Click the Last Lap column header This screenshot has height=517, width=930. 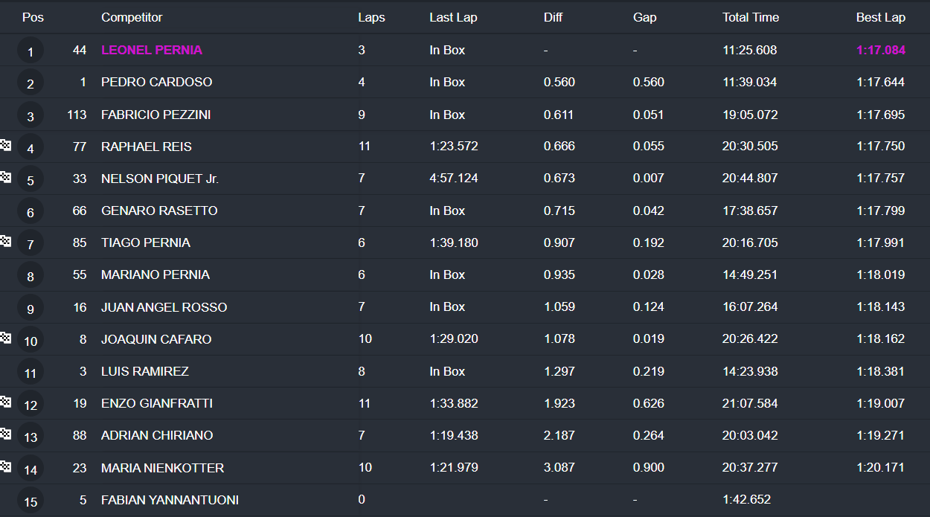tap(453, 17)
